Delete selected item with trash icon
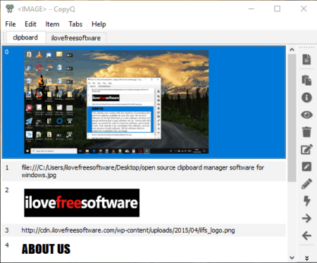 point(306,131)
